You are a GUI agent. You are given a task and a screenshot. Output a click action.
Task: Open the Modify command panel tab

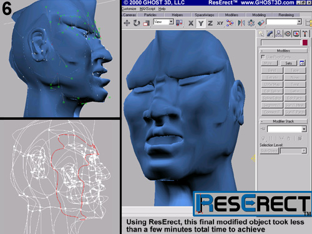click(x=270, y=34)
